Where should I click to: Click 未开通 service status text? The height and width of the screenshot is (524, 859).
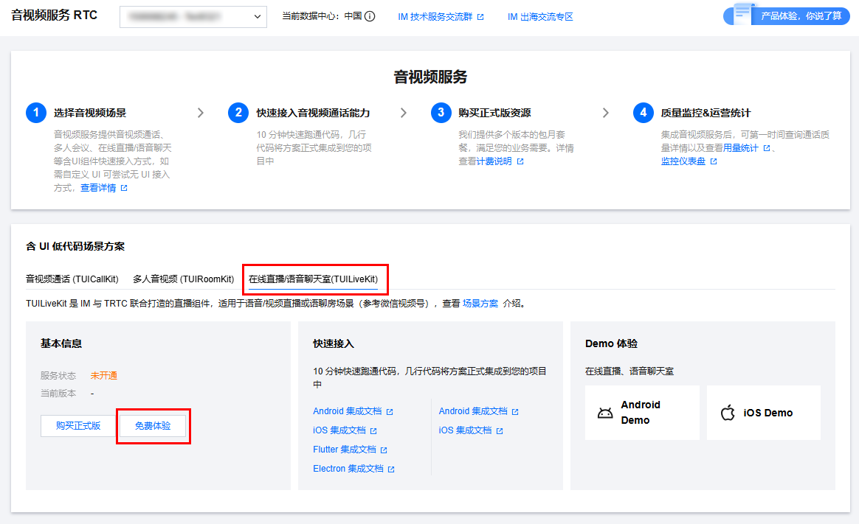103,375
